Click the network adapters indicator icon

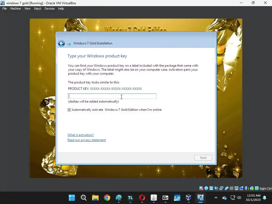pyautogui.click(x=221, y=188)
